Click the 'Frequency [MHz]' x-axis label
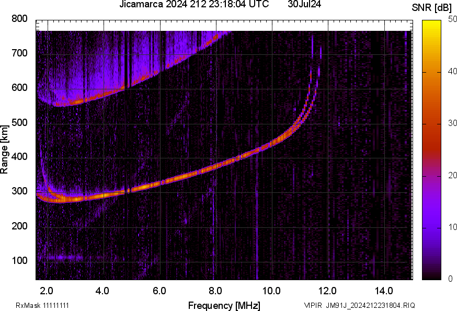This screenshot has width=457, height=311. 224,305
